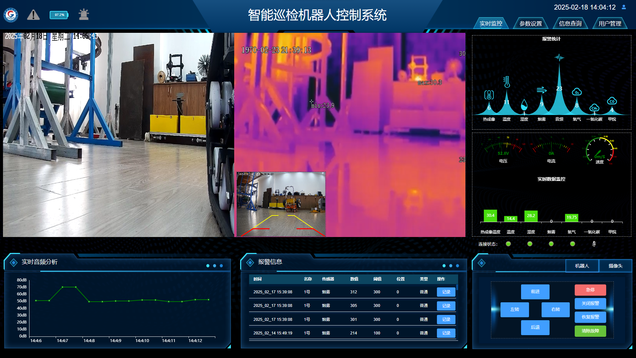Viewport: 636px width, 358px height.
Task: Click the green 28.2 湿度 bar
Action: (x=531, y=216)
